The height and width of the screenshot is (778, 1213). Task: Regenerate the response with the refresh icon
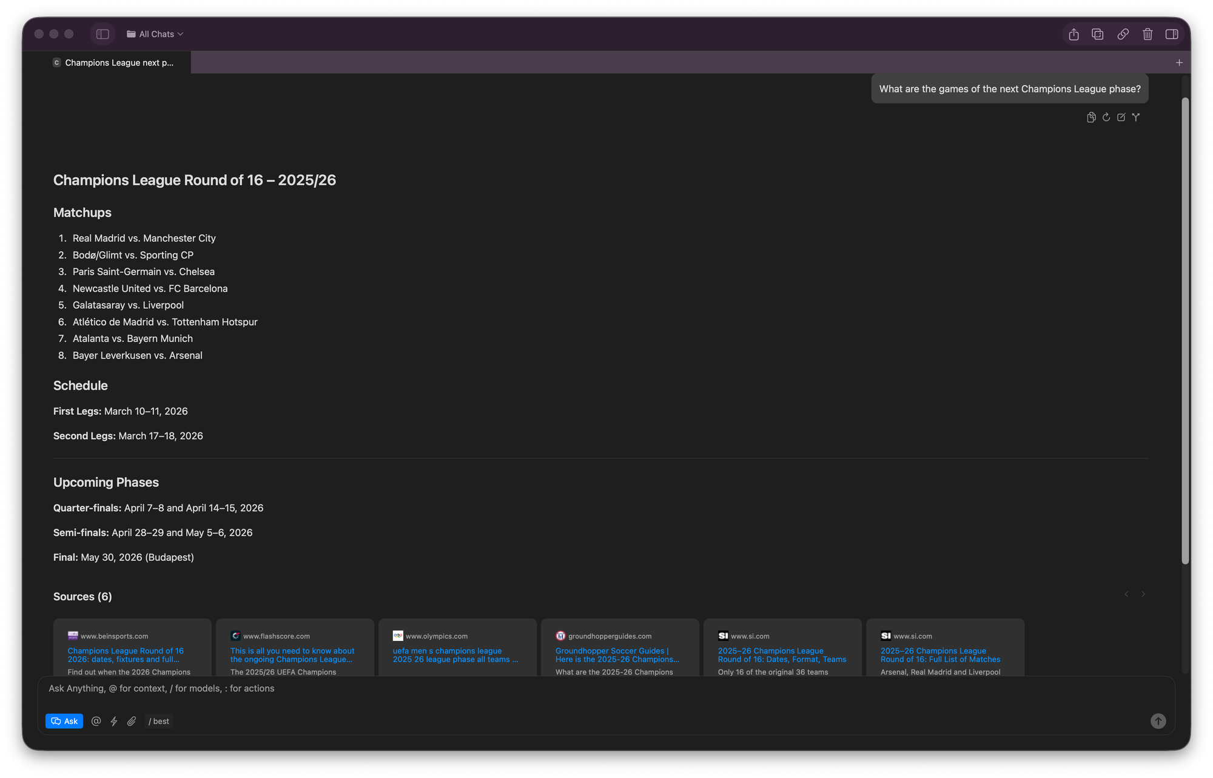(x=1106, y=117)
